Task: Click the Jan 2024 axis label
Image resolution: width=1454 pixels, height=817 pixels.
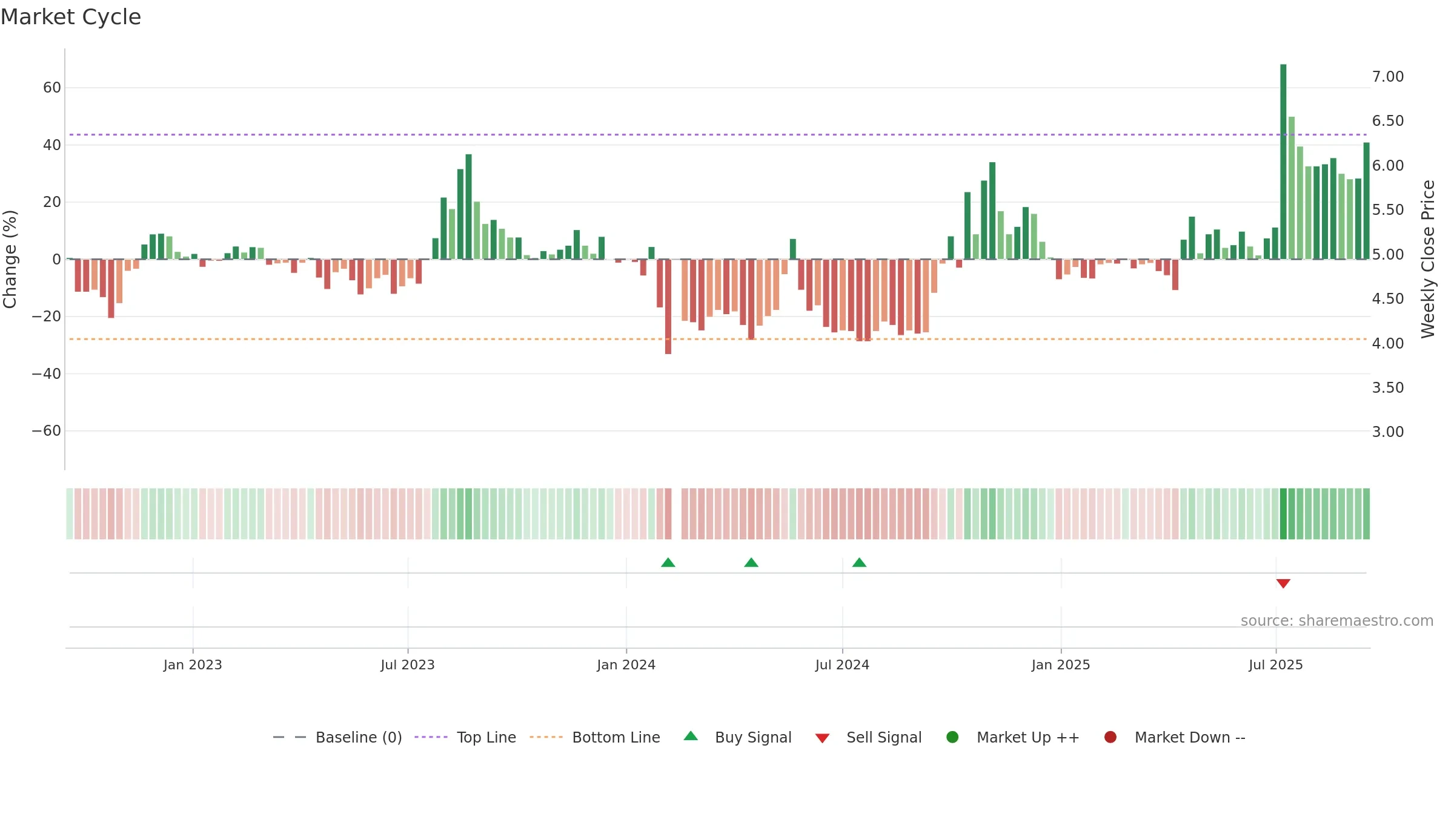Action: coord(626,664)
